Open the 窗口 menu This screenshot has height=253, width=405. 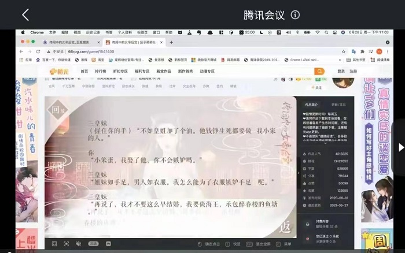point(157,32)
